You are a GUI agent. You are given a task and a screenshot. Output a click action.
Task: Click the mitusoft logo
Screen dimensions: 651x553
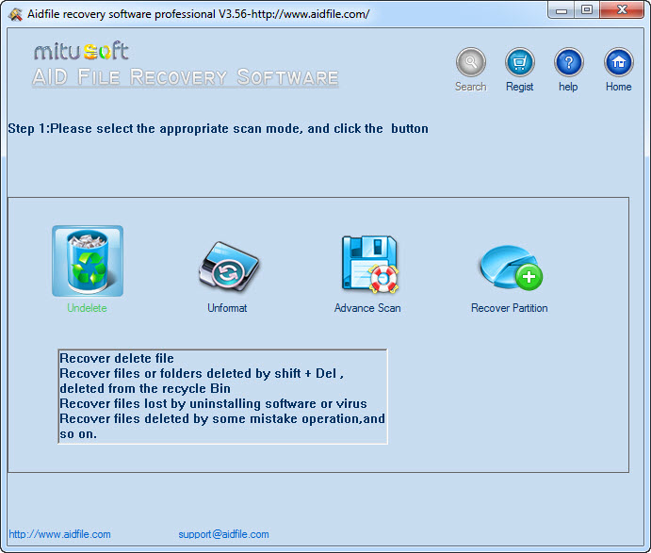click(81, 51)
